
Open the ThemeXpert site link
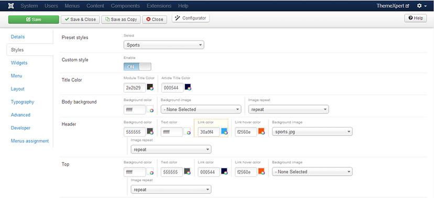[x=393, y=6]
